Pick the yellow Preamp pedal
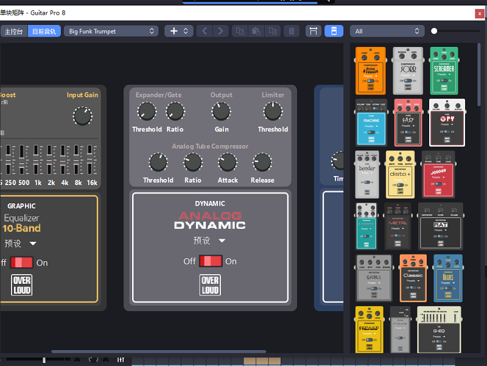The height and width of the screenshot is (366, 487). 369,329
